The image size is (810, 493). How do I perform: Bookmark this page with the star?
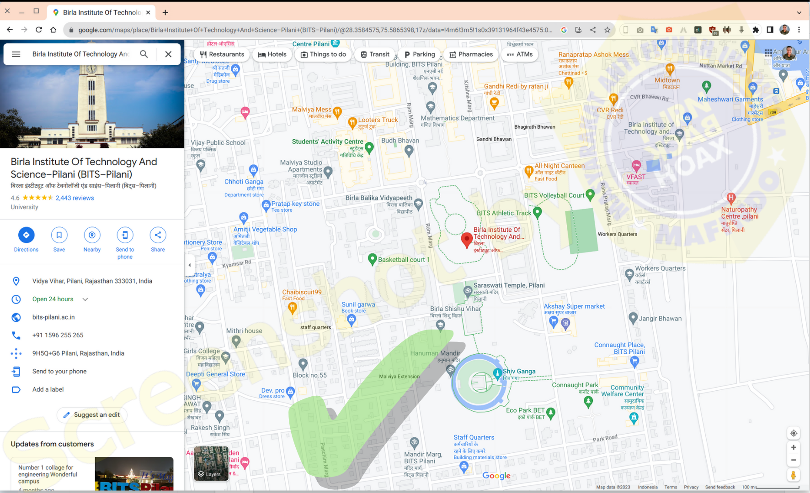[607, 30]
